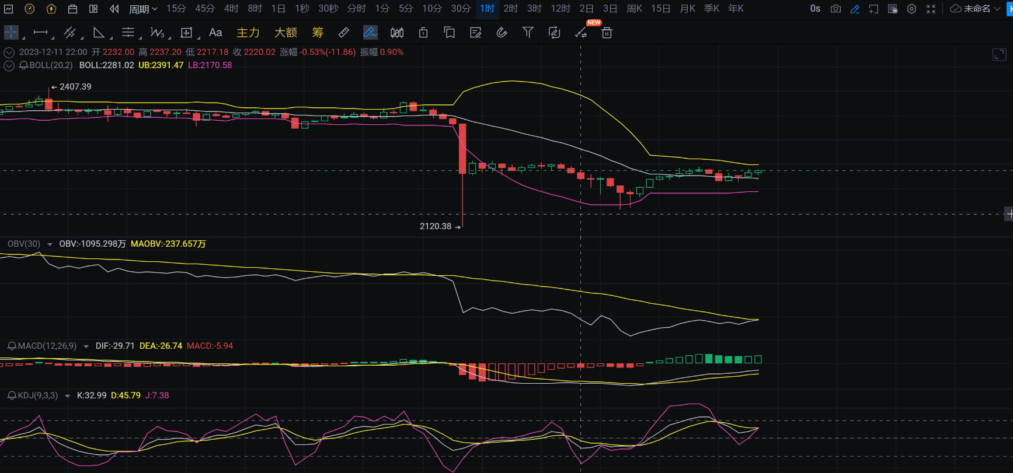Choose the Aa text annotation tool
Image resolution: width=1013 pixels, height=473 pixels.
click(x=215, y=33)
